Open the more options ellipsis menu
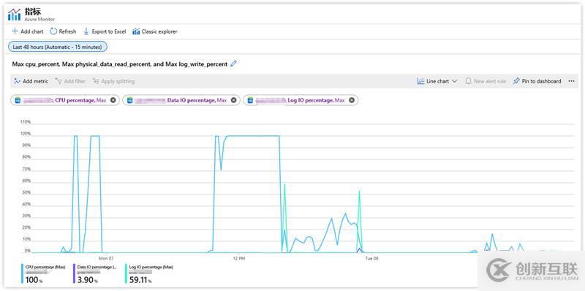 coord(571,81)
